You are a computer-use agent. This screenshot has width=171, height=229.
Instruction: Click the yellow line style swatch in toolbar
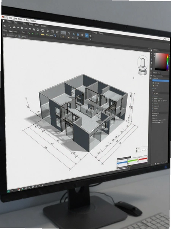click(x=43, y=35)
